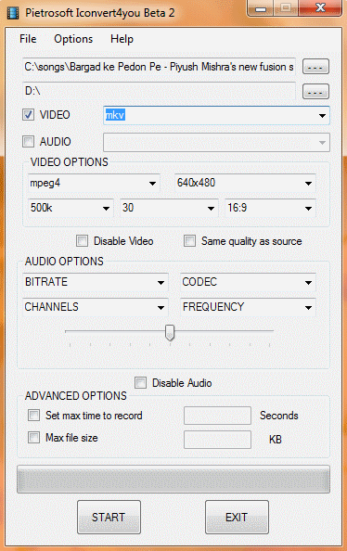
Task: Click the conversion progress bar
Action: coord(173,480)
